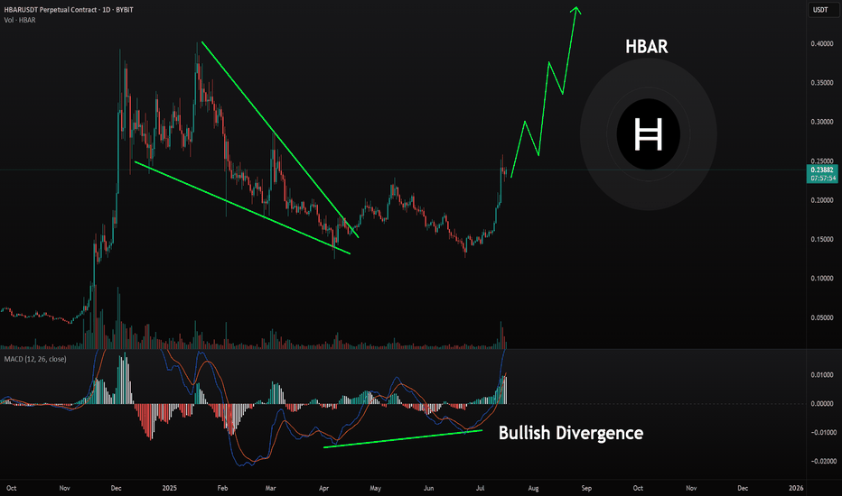The height and width of the screenshot is (496, 842).
Task: Click the 0.10000 price axis label
Action: 822,279
